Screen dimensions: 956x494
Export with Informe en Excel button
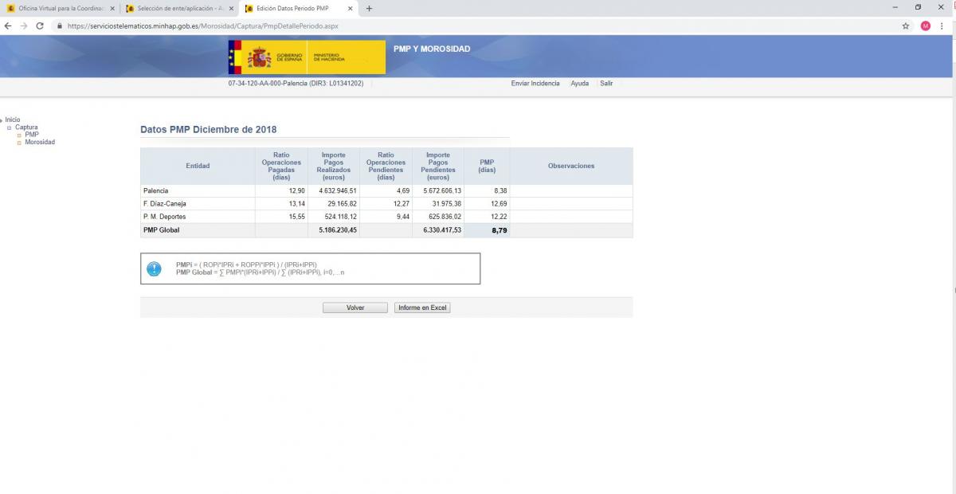click(422, 308)
